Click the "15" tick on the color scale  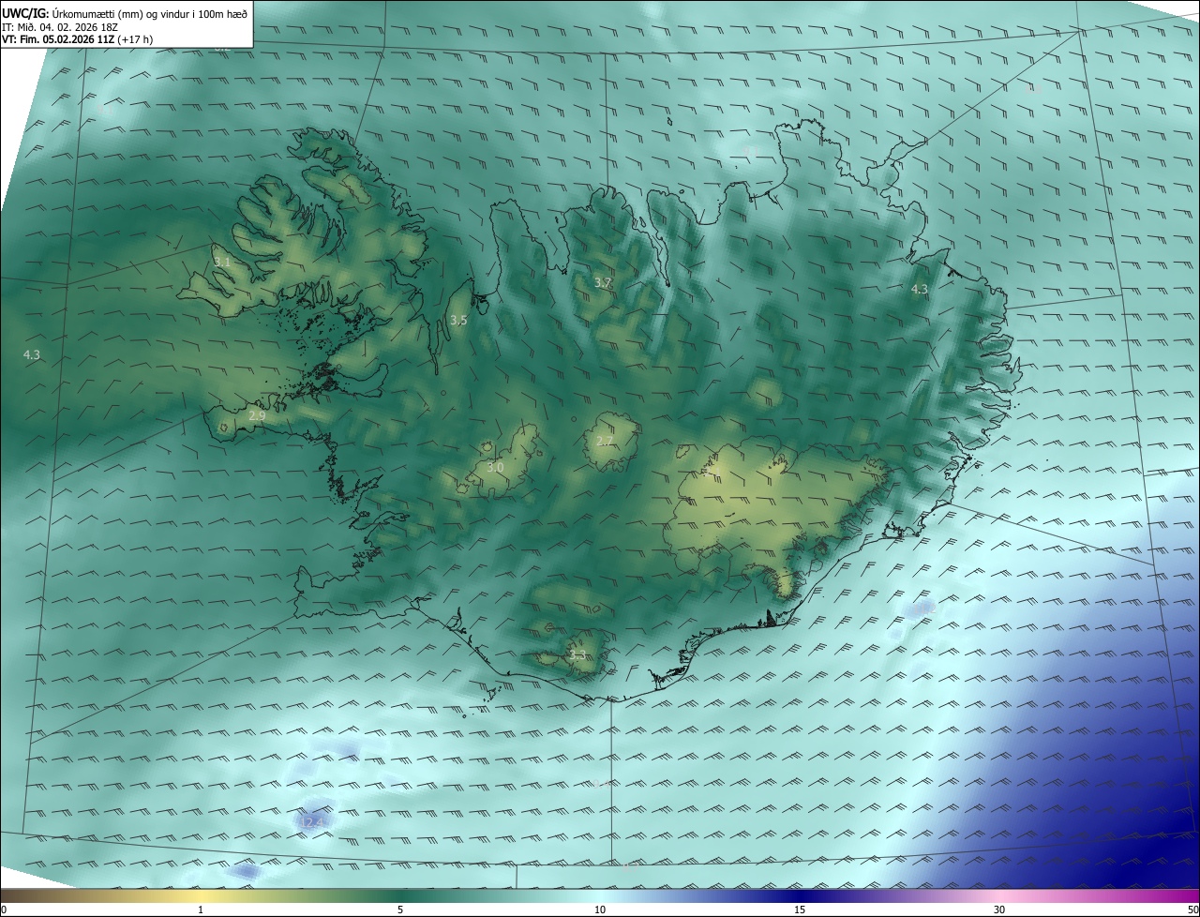point(800,909)
